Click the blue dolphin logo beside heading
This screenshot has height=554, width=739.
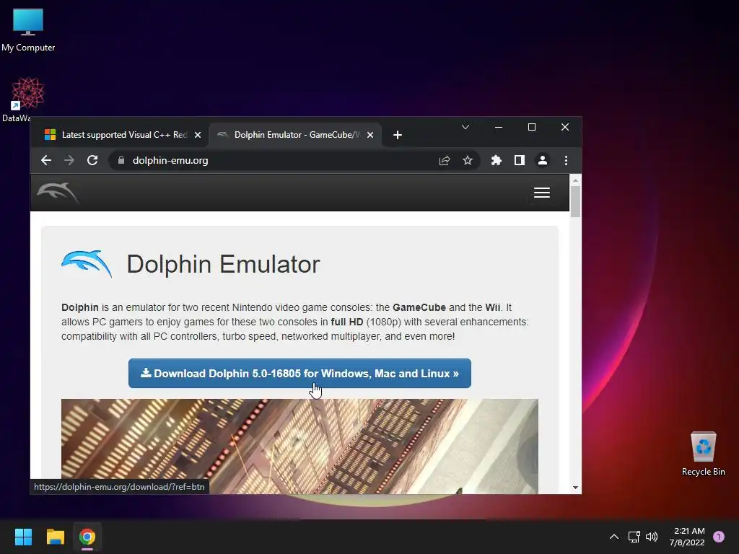pos(87,264)
